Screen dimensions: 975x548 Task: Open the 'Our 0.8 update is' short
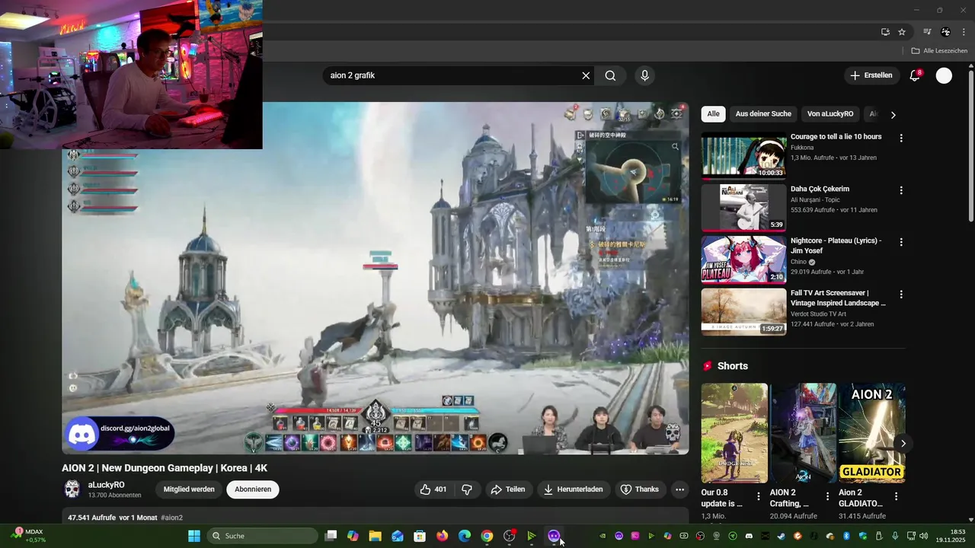click(734, 433)
